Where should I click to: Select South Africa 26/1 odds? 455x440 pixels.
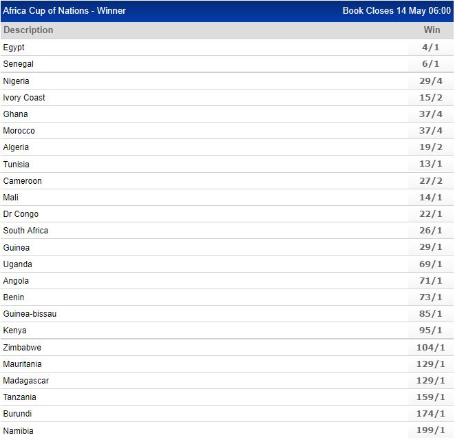(x=431, y=231)
